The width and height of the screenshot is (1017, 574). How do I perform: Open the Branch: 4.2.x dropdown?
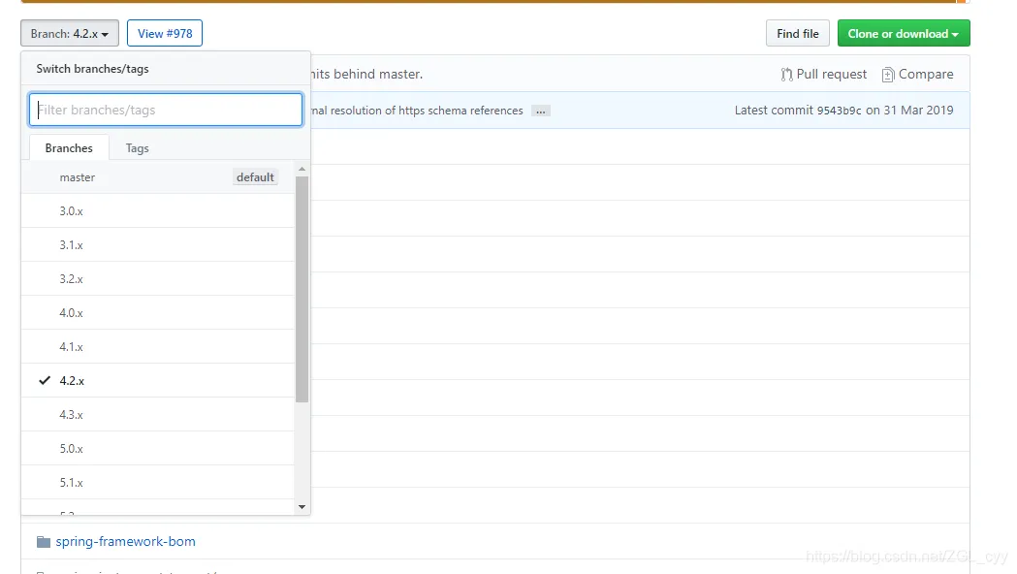click(x=70, y=34)
